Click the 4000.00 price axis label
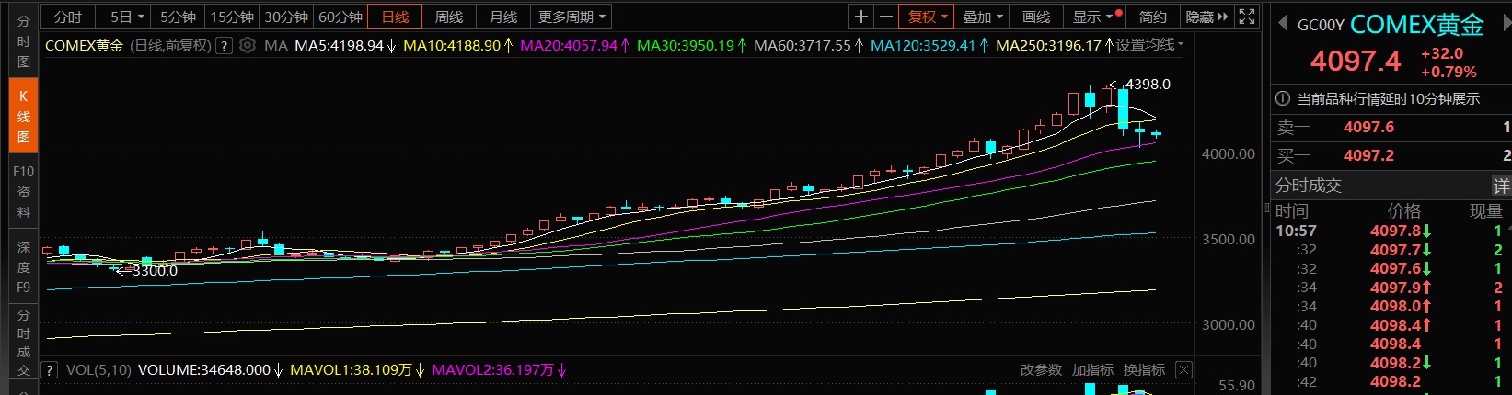 pos(1229,154)
